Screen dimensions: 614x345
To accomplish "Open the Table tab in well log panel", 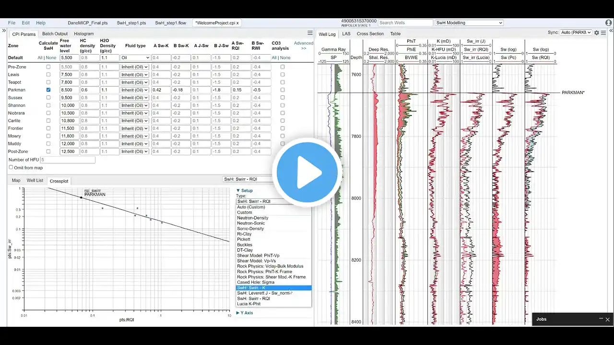I will point(395,34).
